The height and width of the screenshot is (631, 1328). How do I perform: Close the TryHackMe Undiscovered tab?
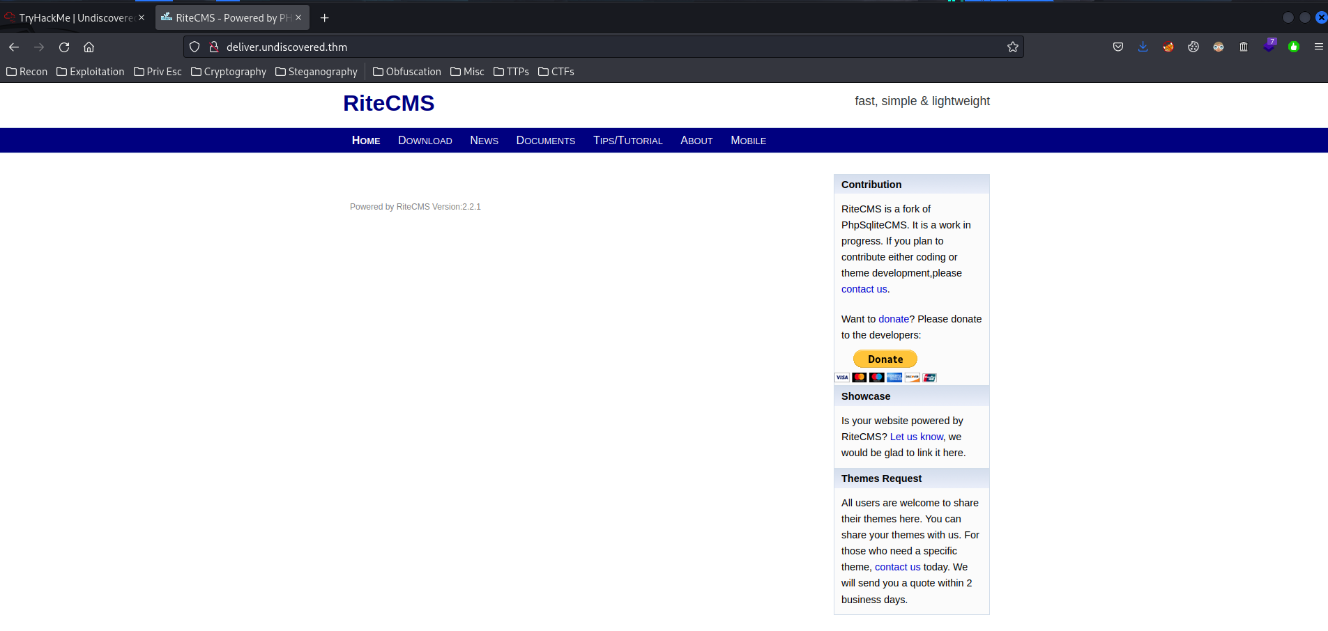(142, 18)
